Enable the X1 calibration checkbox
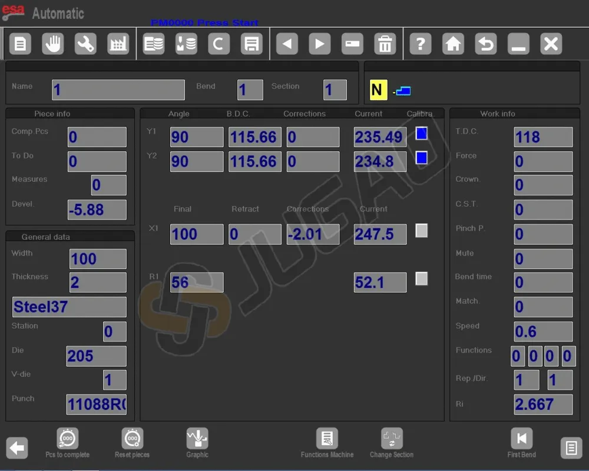 click(421, 231)
